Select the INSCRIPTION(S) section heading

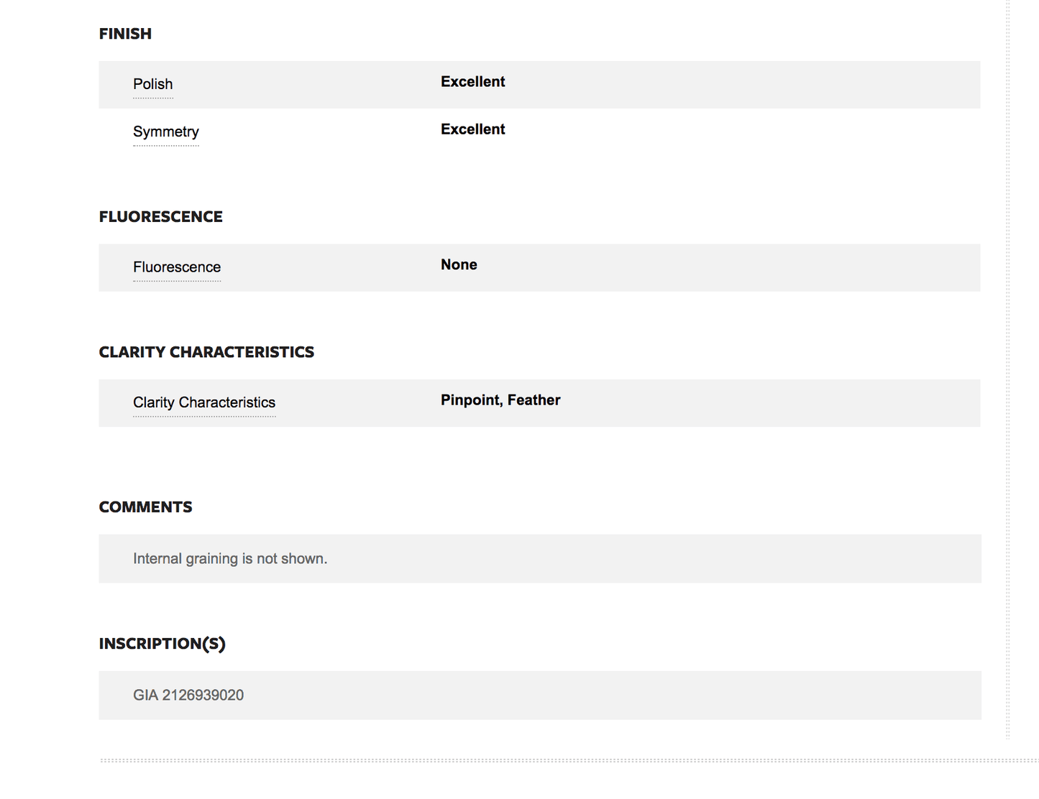pyautogui.click(x=162, y=644)
